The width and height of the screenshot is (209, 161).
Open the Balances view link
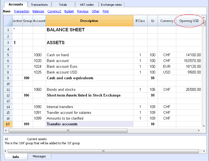point(38,11)
